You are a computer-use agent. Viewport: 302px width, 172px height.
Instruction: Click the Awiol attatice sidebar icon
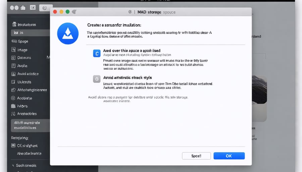click(x=13, y=74)
